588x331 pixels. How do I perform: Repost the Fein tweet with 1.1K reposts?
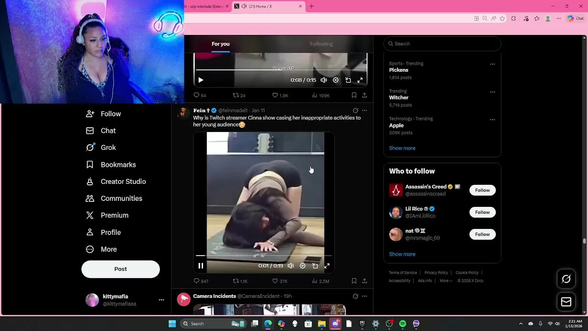pyautogui.click(x=240, y=281)
